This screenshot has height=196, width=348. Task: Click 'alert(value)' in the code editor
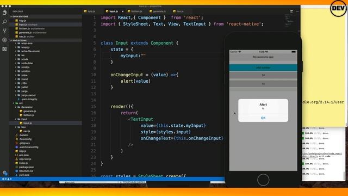[135, 81]
